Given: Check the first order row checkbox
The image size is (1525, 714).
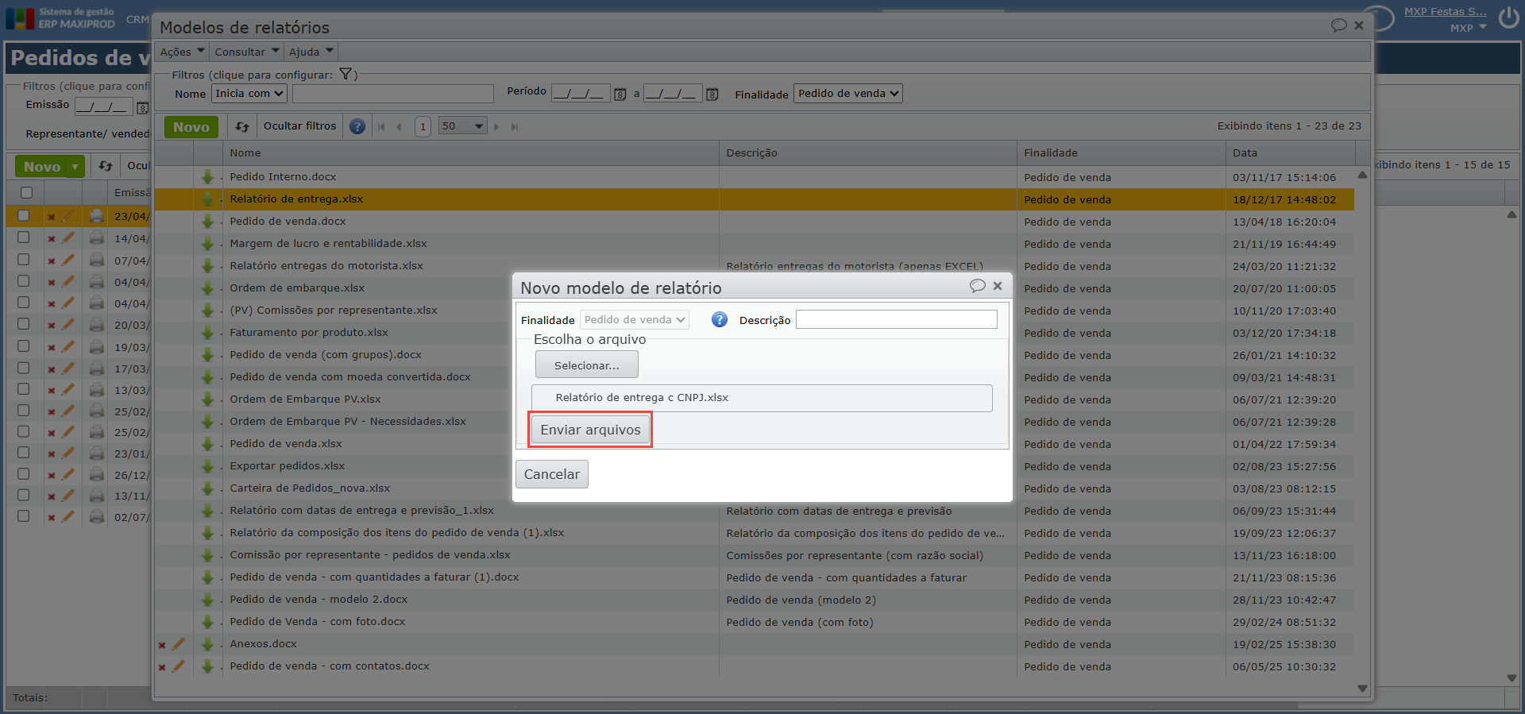Looking at the screenshot, I should click(24, 215).
